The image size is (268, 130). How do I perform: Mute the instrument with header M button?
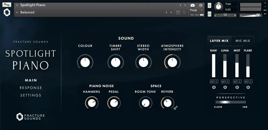(x=210, y=14)
